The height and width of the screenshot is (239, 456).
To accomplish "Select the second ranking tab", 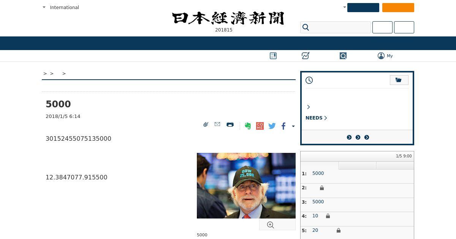I will tap(358, 165).
